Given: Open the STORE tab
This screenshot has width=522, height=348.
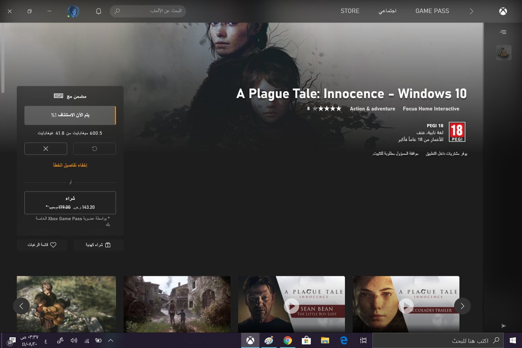Looking at the screenshot, I should pos(350,11).
